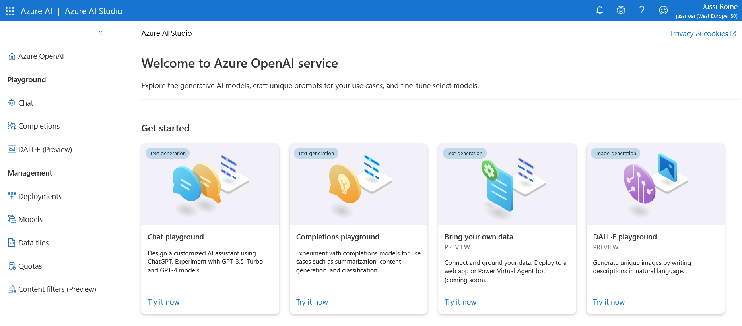This screenshot has height=326, width=742.
Task: Click Try it now under Chat playground
Action: [x=163, y=302]
